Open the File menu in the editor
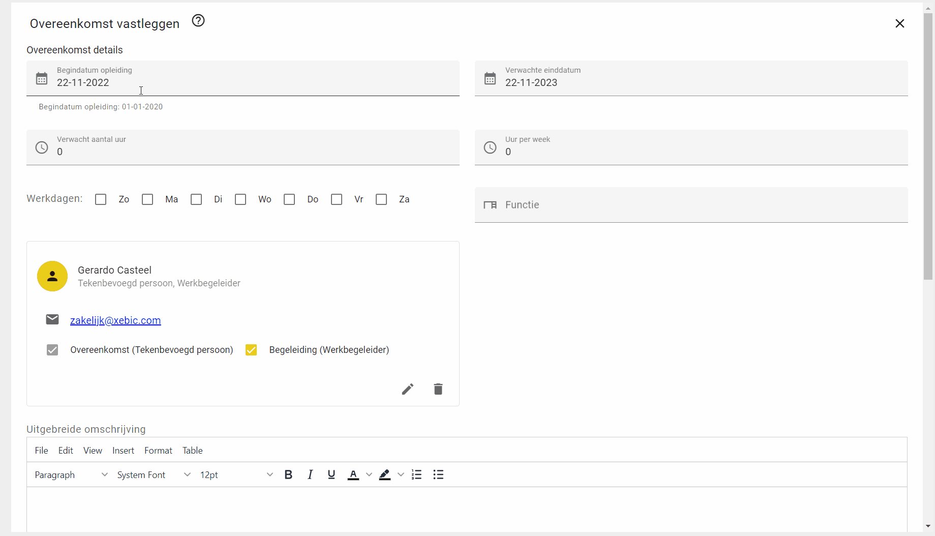This screenshot has width=935, height=536. pyautogui.click(x=41, y=450)
